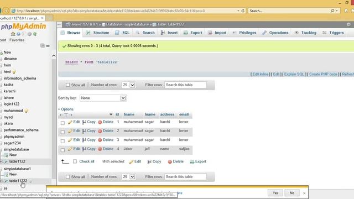Select the information_schema database

click(x=20, y=78)
